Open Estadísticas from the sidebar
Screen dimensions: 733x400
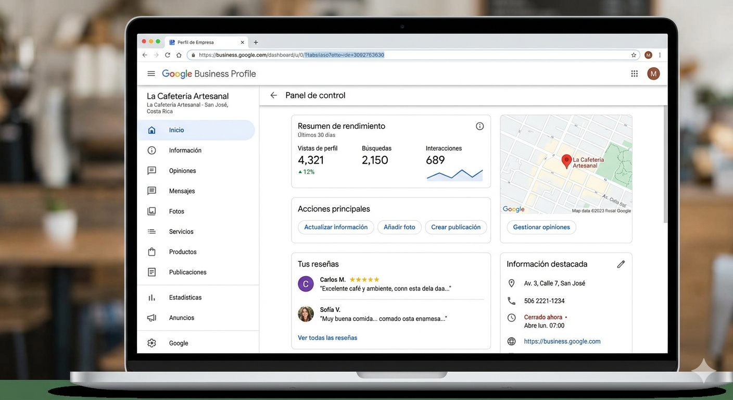pos(185,297)
